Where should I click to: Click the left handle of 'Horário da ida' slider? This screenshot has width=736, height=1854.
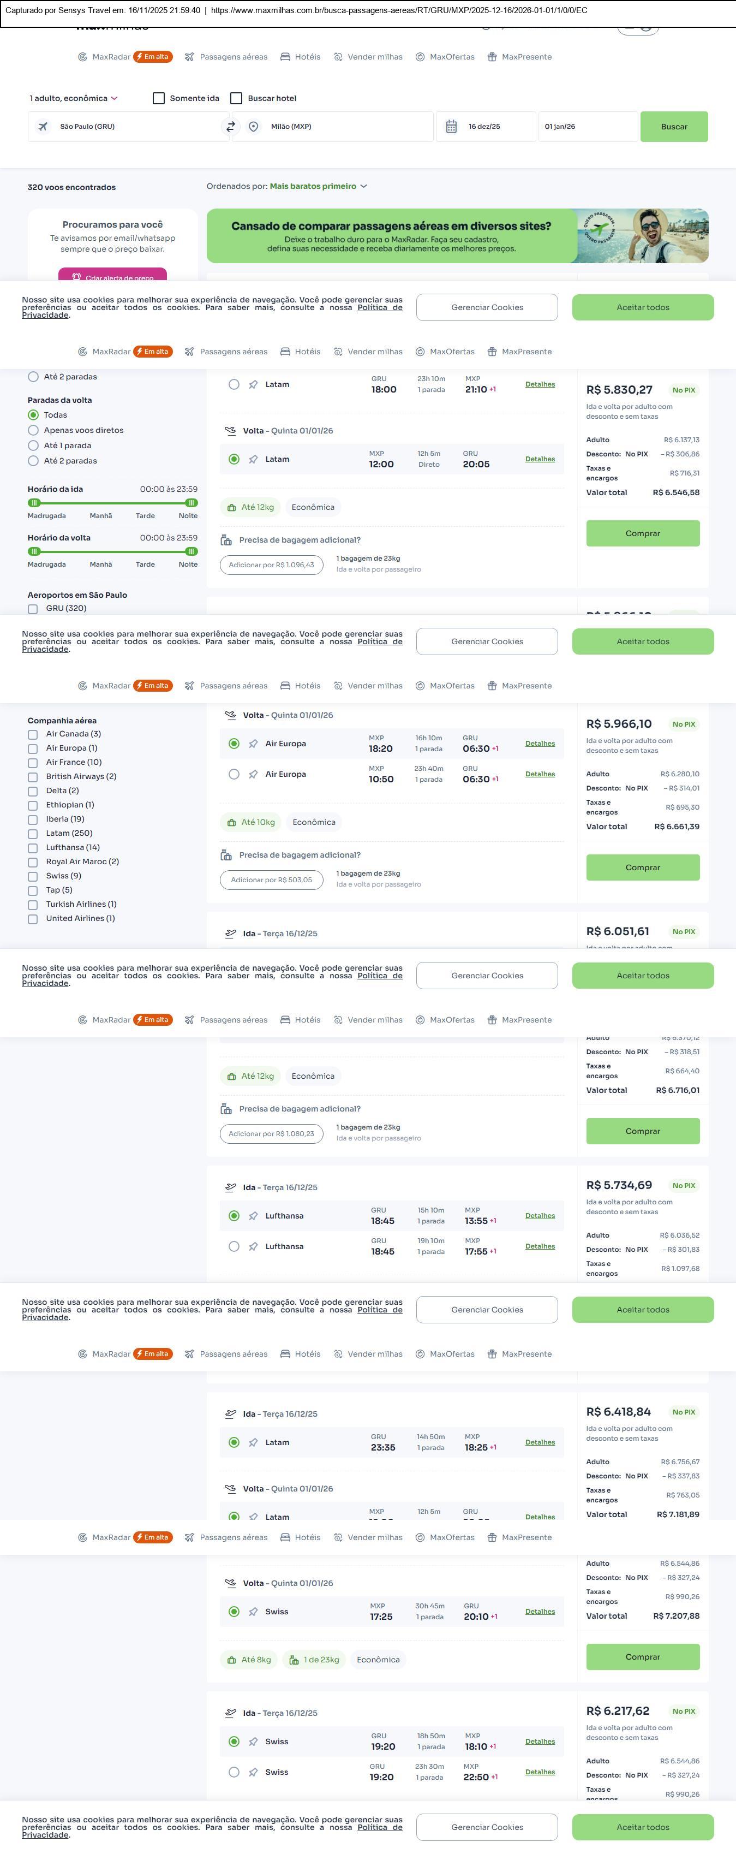click(34, 503)
